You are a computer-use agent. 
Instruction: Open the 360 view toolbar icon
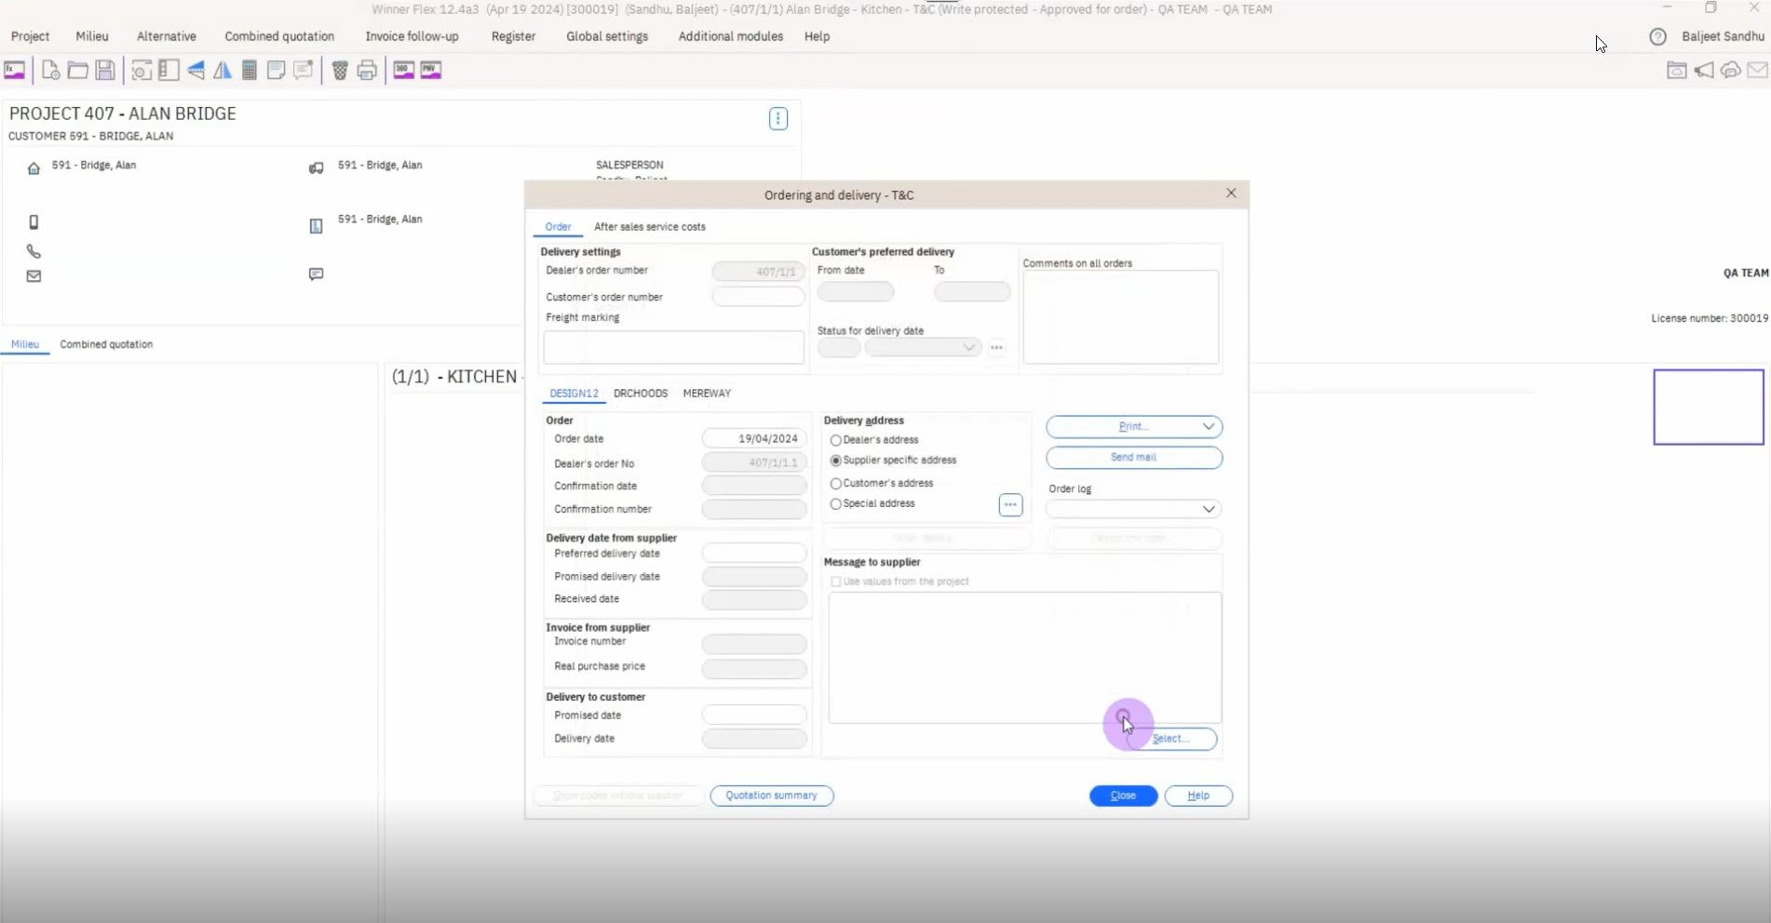[403, 71]
